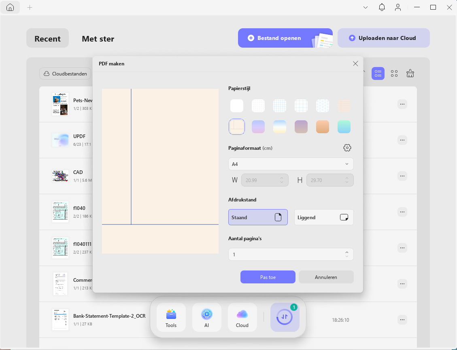Switch to the Met ster tab
The width and height of the screenshot is (457, 350).
click(98, 39)
